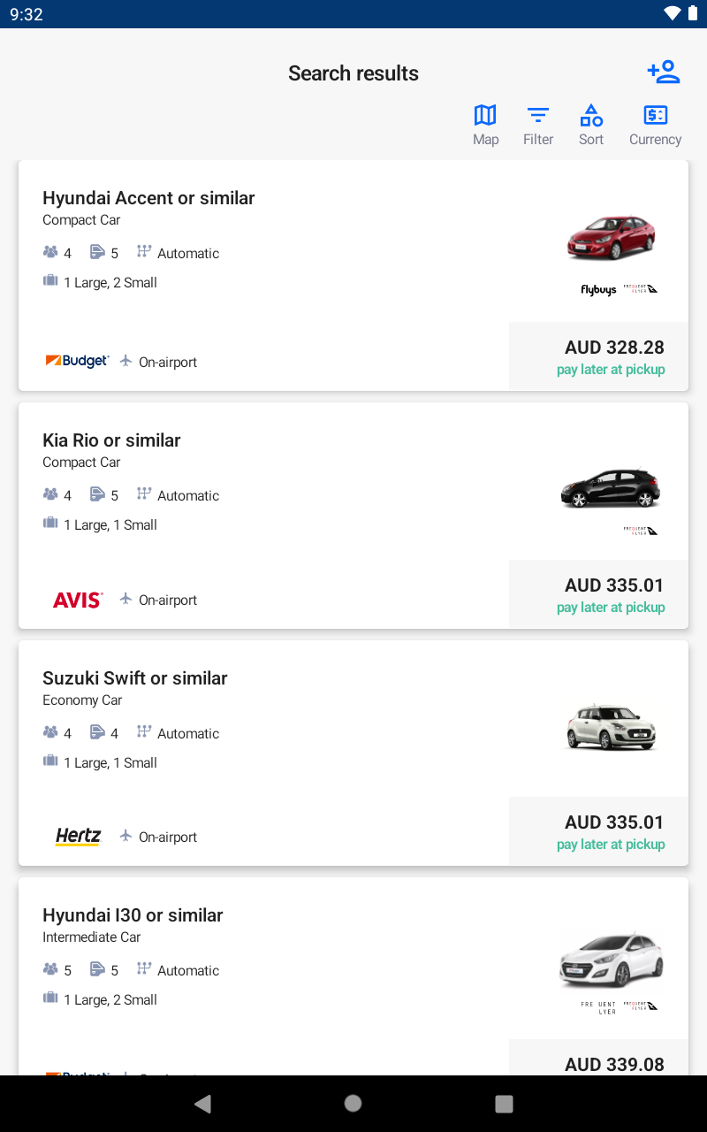Select the Kia Rio or similar listing
The image size is (707, 1132).
tap(111, 440)
